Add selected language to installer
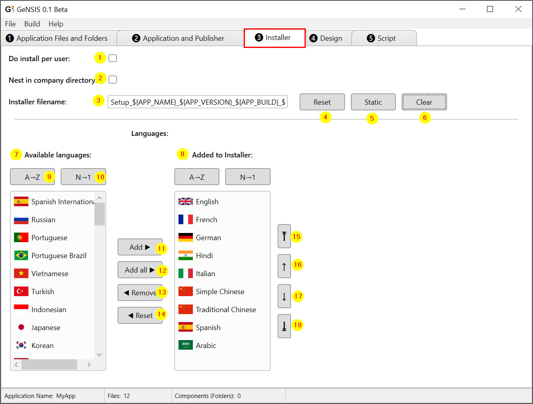Image resolution: width=533 pixels, height=404 pixels. tap(140, 247)
